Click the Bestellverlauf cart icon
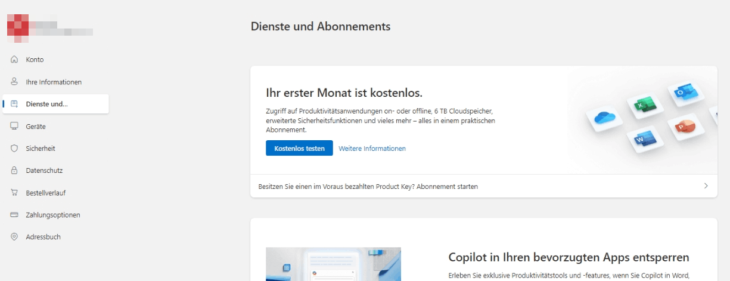730x281 pixels. point(15,192)
